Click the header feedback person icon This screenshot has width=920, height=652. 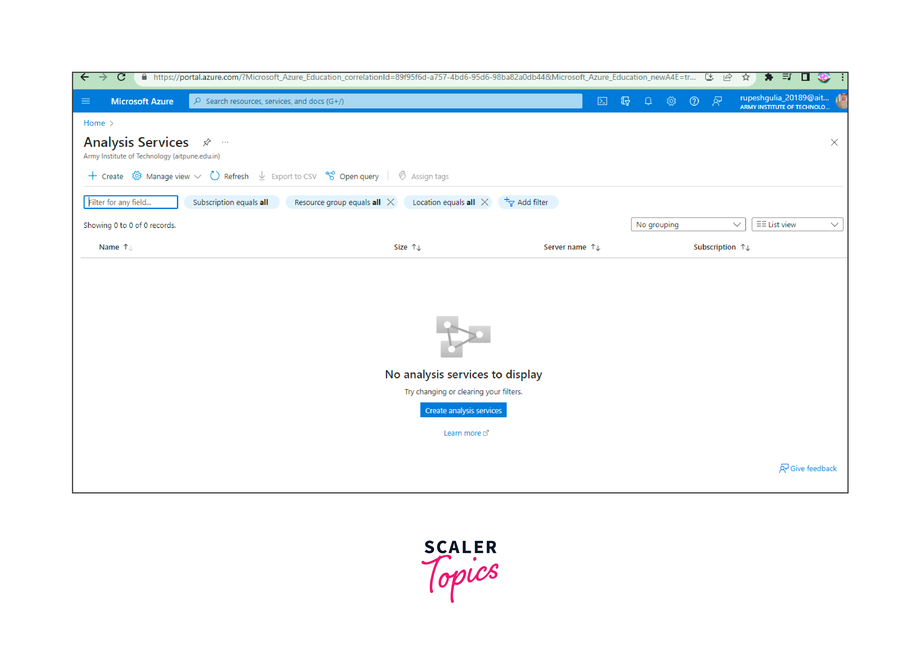717,101
